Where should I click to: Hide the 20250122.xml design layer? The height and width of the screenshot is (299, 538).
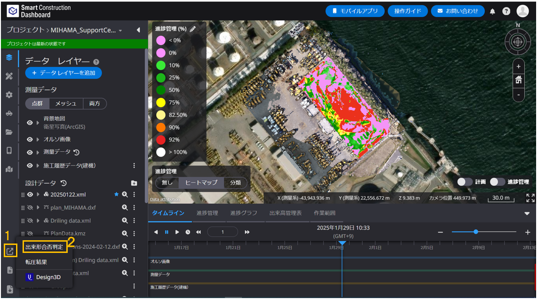click(x=30, y=195)
